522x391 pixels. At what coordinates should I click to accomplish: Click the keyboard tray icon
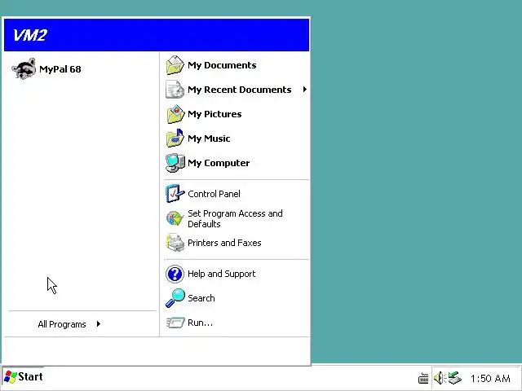coord(423,378)
